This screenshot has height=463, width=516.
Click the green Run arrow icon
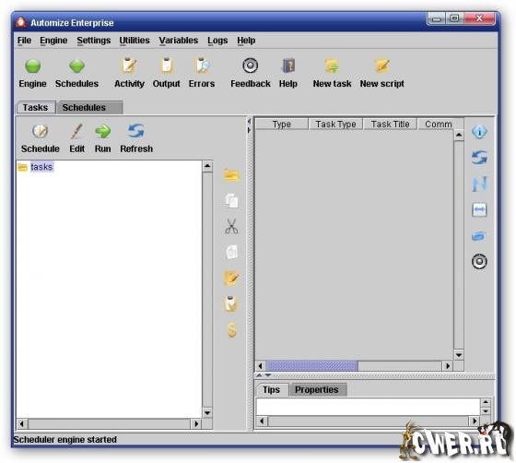click(x=102, y=131)
